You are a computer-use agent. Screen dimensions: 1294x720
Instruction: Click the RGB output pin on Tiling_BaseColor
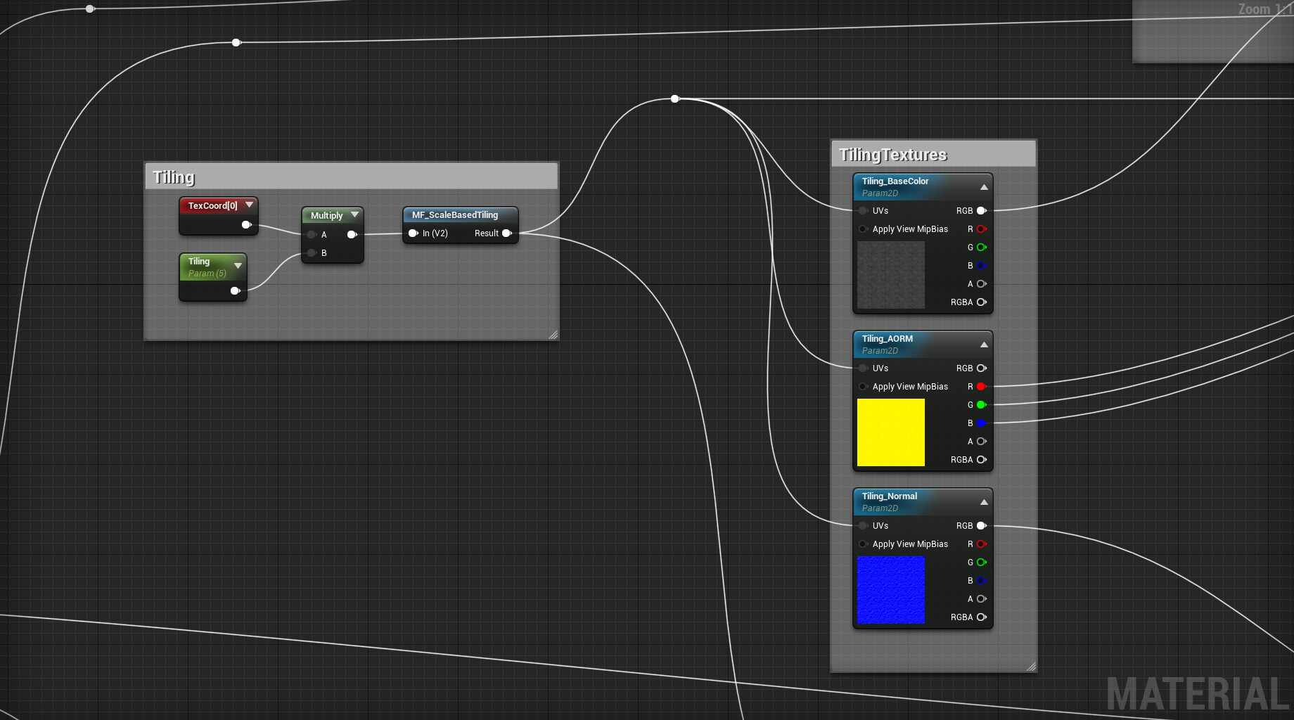coord(981,210)
